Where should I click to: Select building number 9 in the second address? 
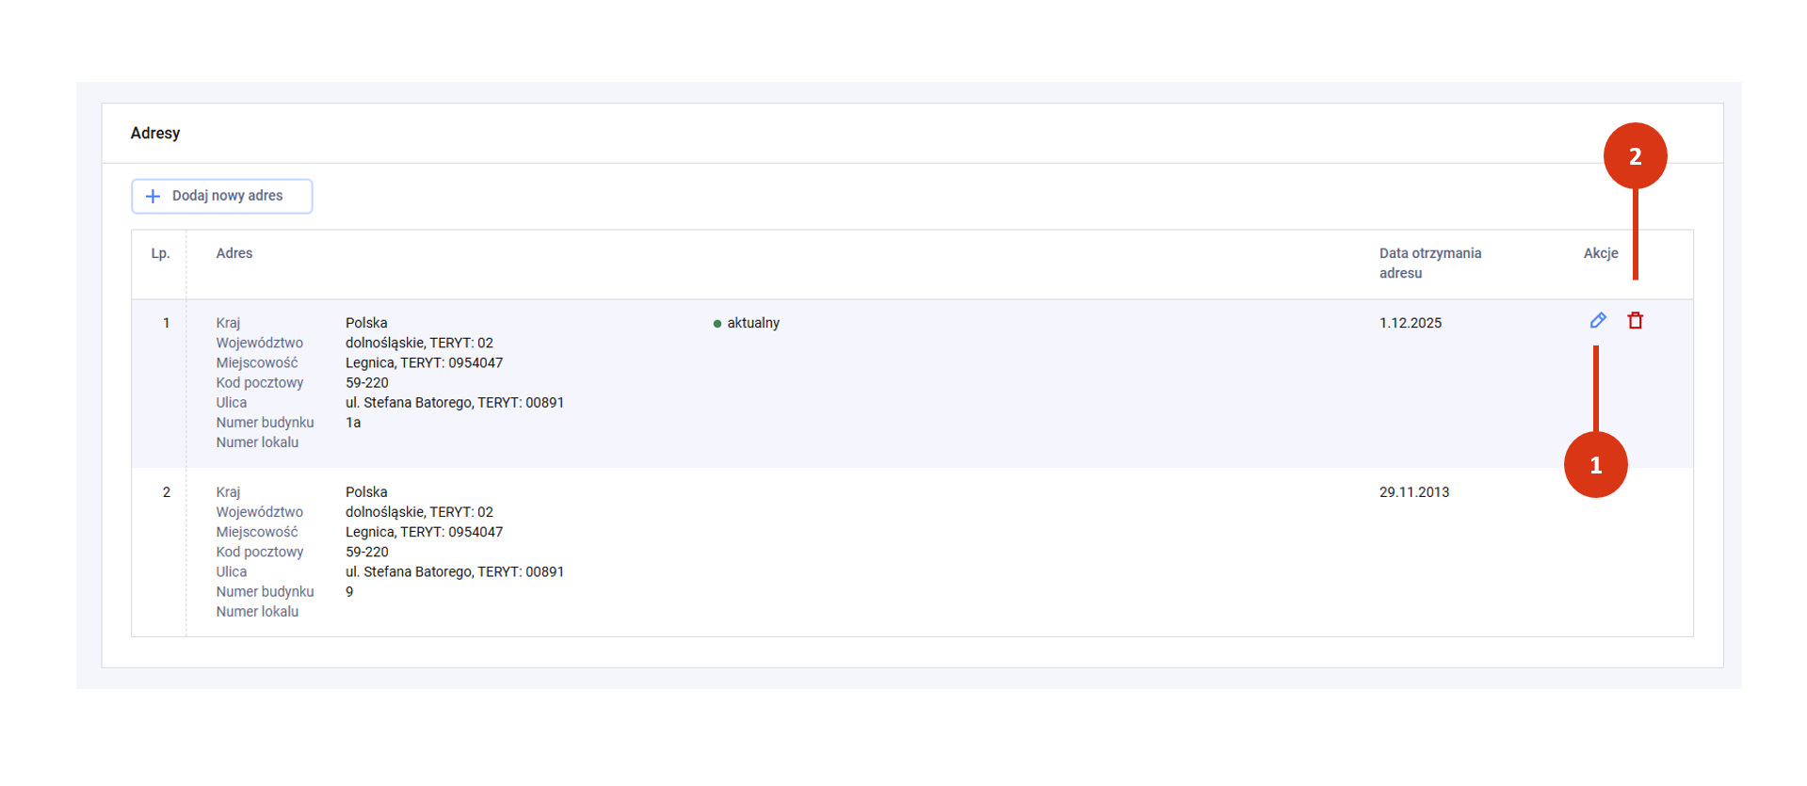click(349, 592)
